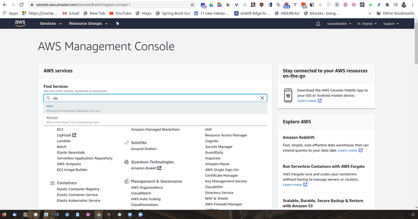Bookmark this page with the star icon
Image resolution: width=418 pixels, height=219 pixels.
point(192,5)
